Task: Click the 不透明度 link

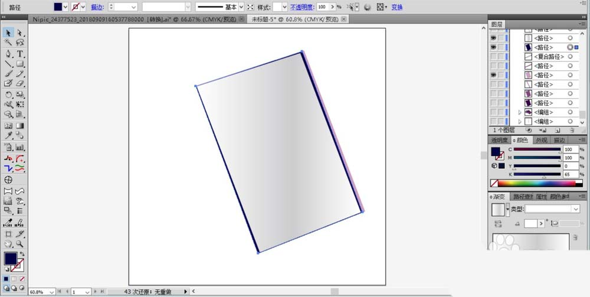Action: click(x=301, y=6)
